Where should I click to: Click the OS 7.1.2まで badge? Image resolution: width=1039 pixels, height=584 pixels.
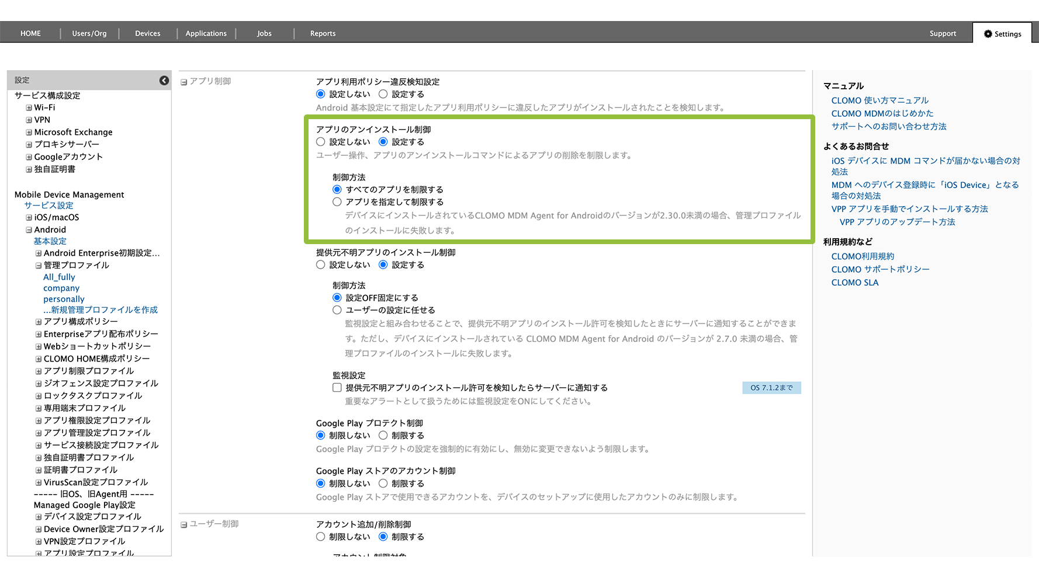771,388
